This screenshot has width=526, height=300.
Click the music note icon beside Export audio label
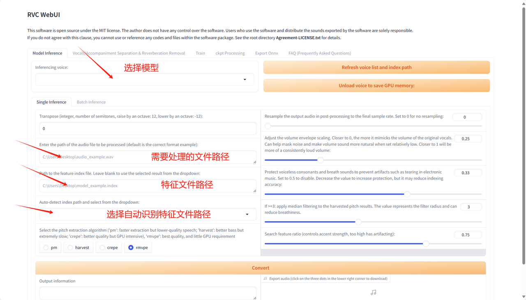[265, 279]
